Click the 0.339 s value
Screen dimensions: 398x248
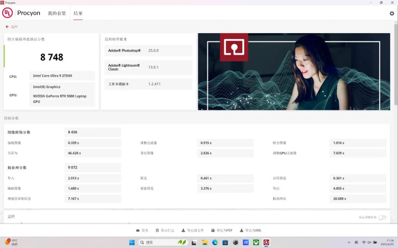click(x=74, y=143)
